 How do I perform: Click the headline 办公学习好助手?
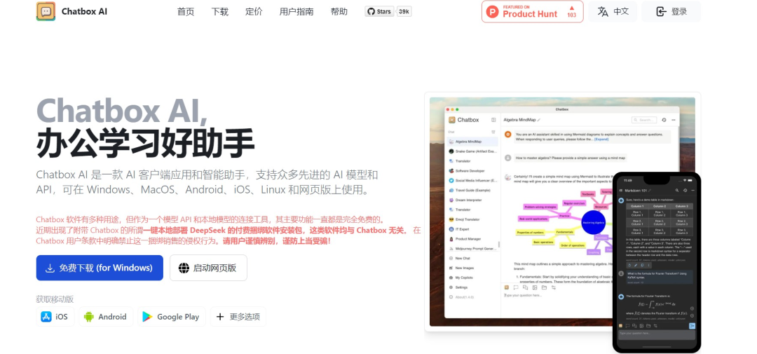145,144
